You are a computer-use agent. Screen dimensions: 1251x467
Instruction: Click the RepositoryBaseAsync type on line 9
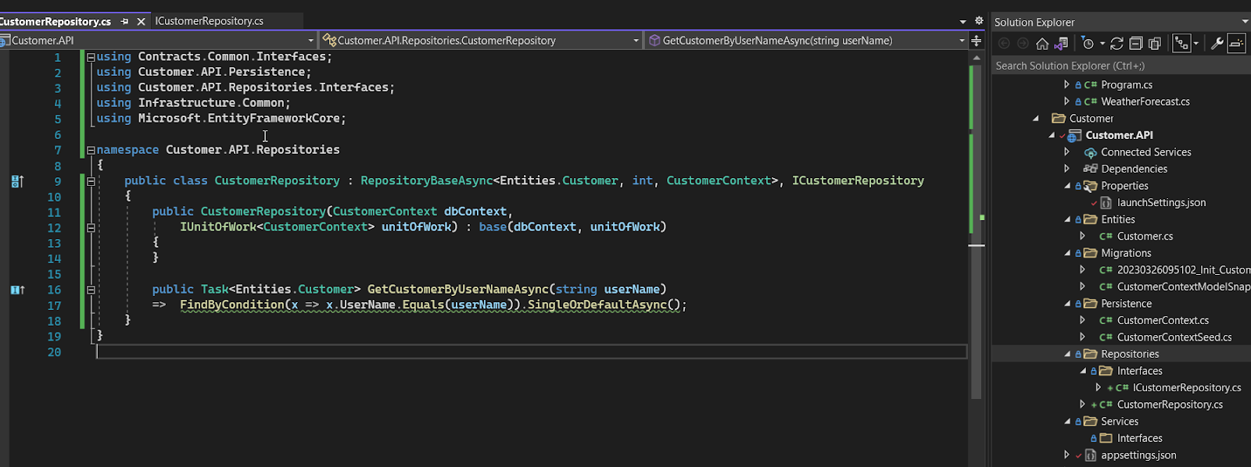pos(427,181)
